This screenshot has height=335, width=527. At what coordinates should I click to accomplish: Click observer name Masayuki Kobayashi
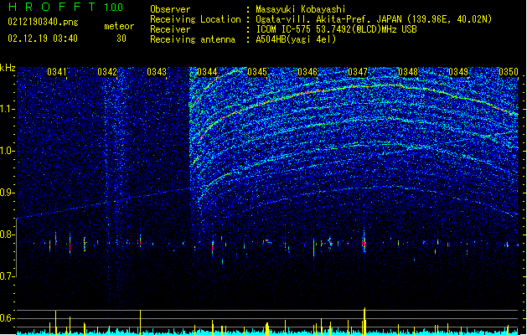tap(301, 9)
